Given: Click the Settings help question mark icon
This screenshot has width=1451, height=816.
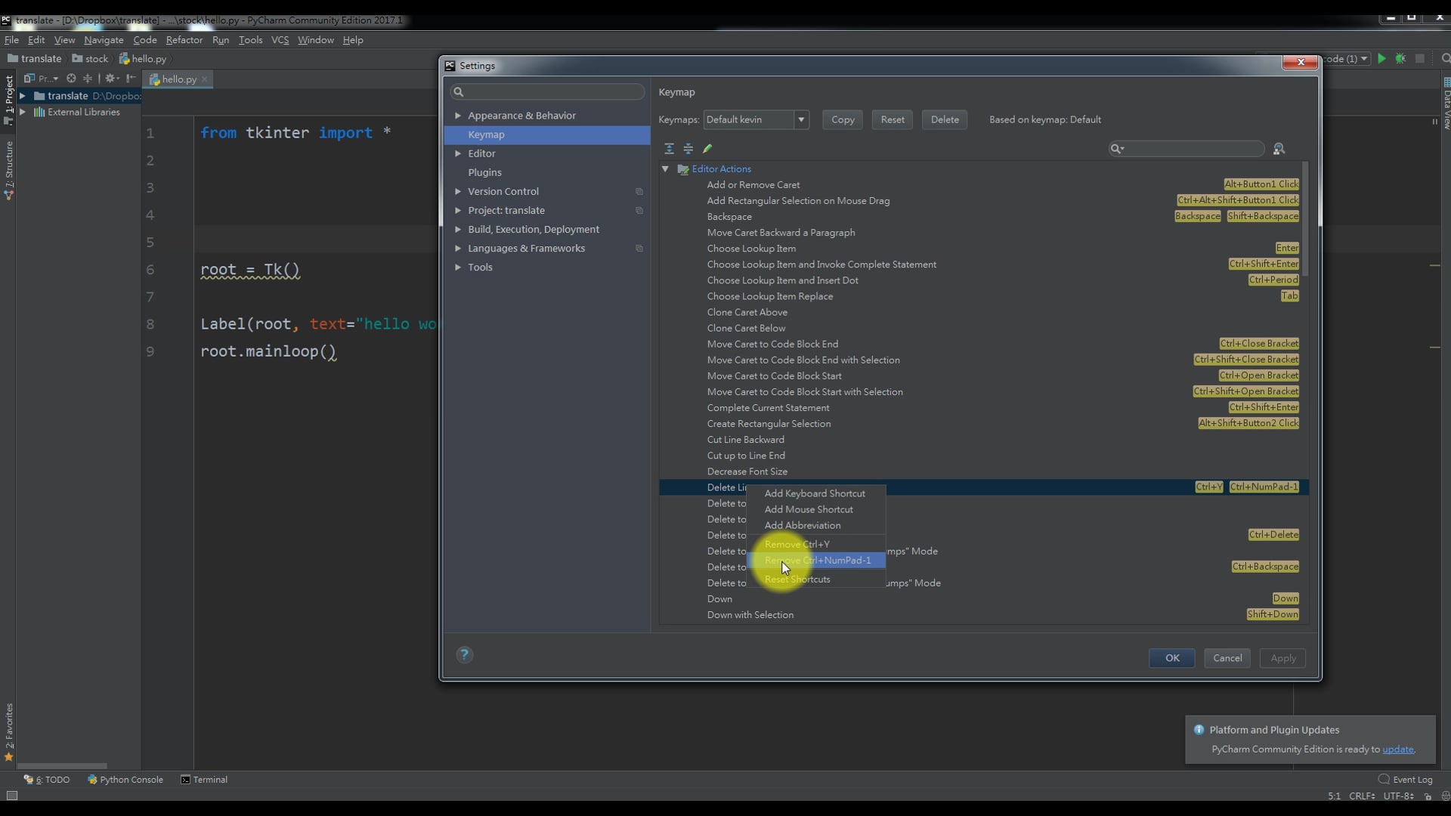Looking at the screenshot, I should coord(464,655).
